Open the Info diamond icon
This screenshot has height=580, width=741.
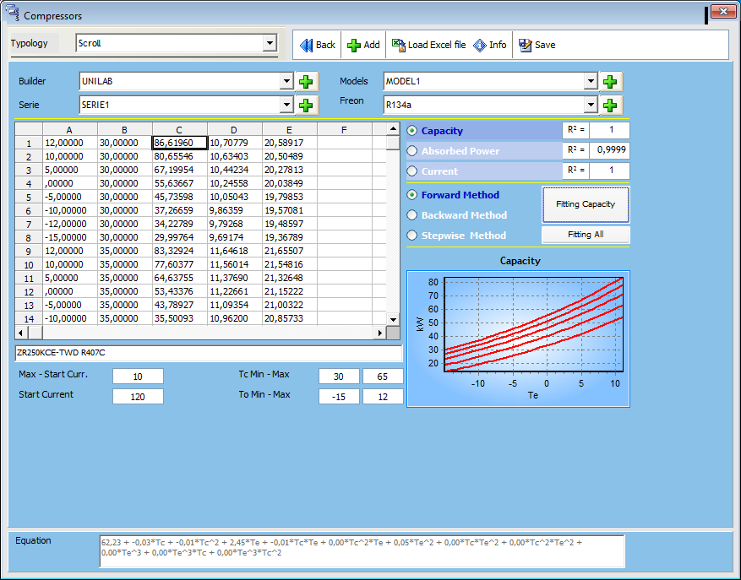click(480, 45)
